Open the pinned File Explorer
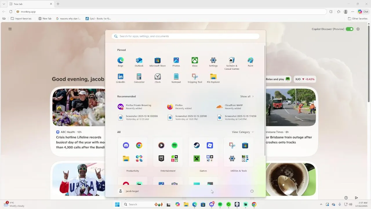The width and height of the screenshot is (371, 209). tap(213, 78)
